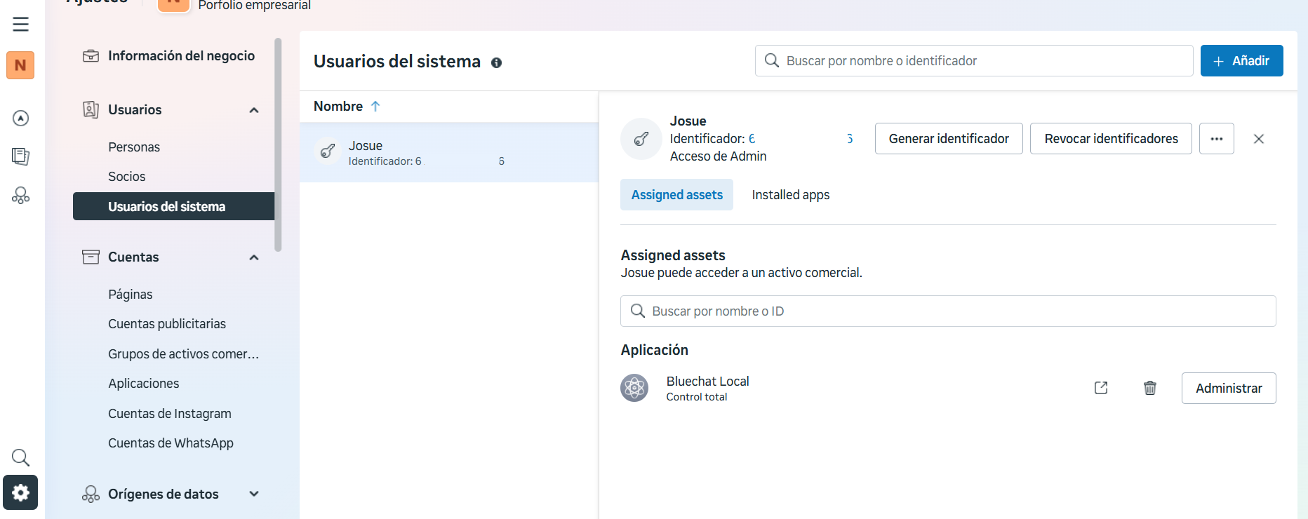
Task: Select the Assigned assets tab
Action: coord(676,195)
